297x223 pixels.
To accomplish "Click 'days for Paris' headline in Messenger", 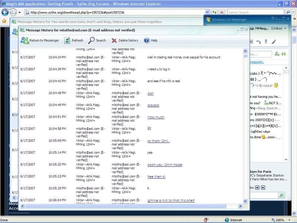I will pyautogui.click(x=261, y=172).
